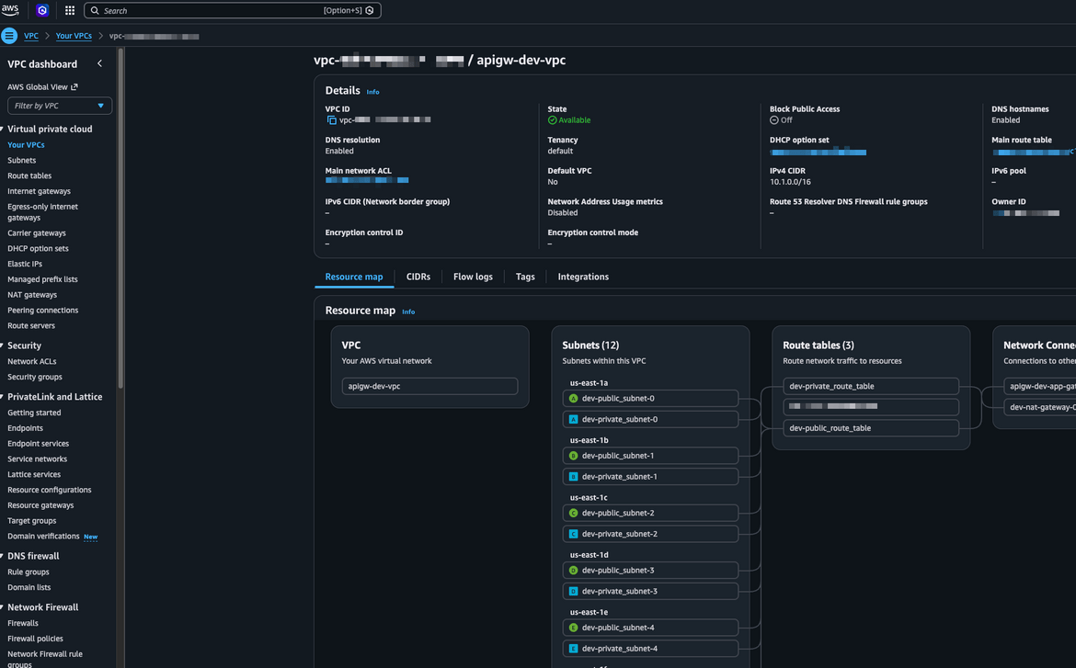Click VPC breadcrumb link

(31, 36)
